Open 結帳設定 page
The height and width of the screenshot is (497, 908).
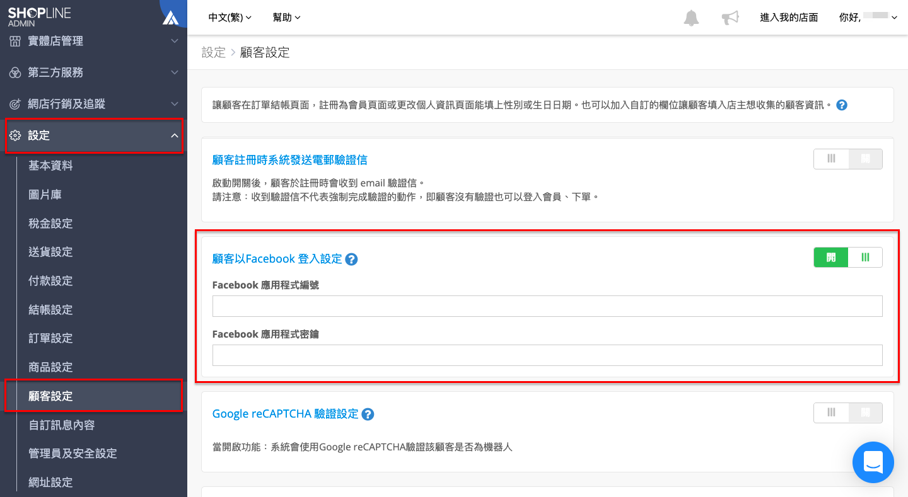(50, 310)
